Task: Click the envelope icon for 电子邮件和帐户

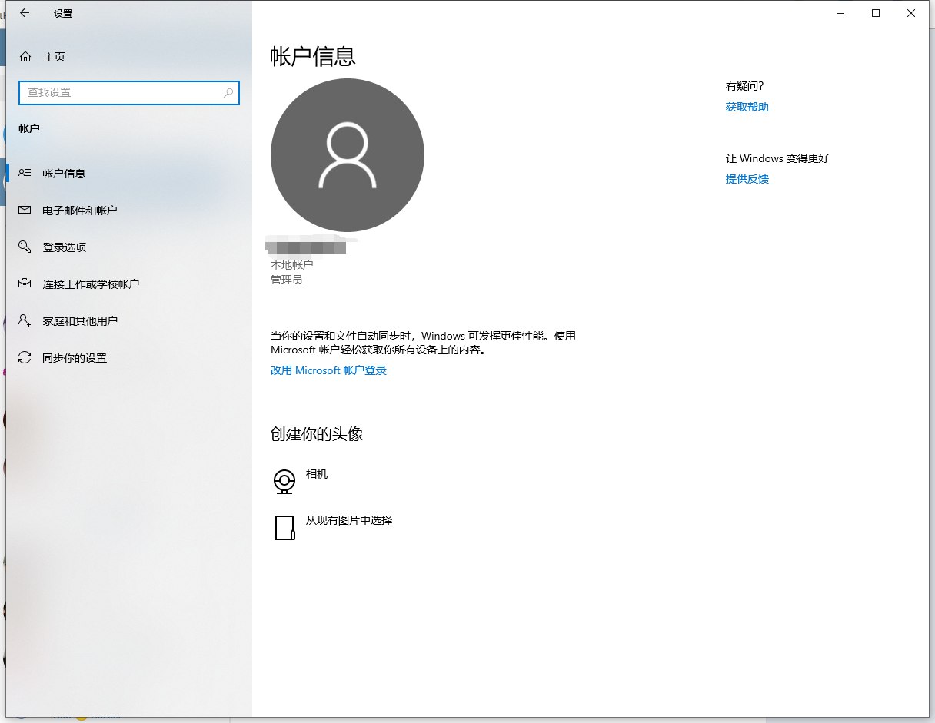Action: (x=25, y=211)
